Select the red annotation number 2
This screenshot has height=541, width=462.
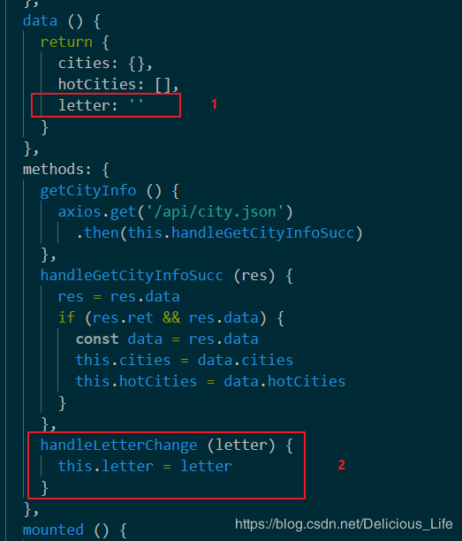(341, 465)
